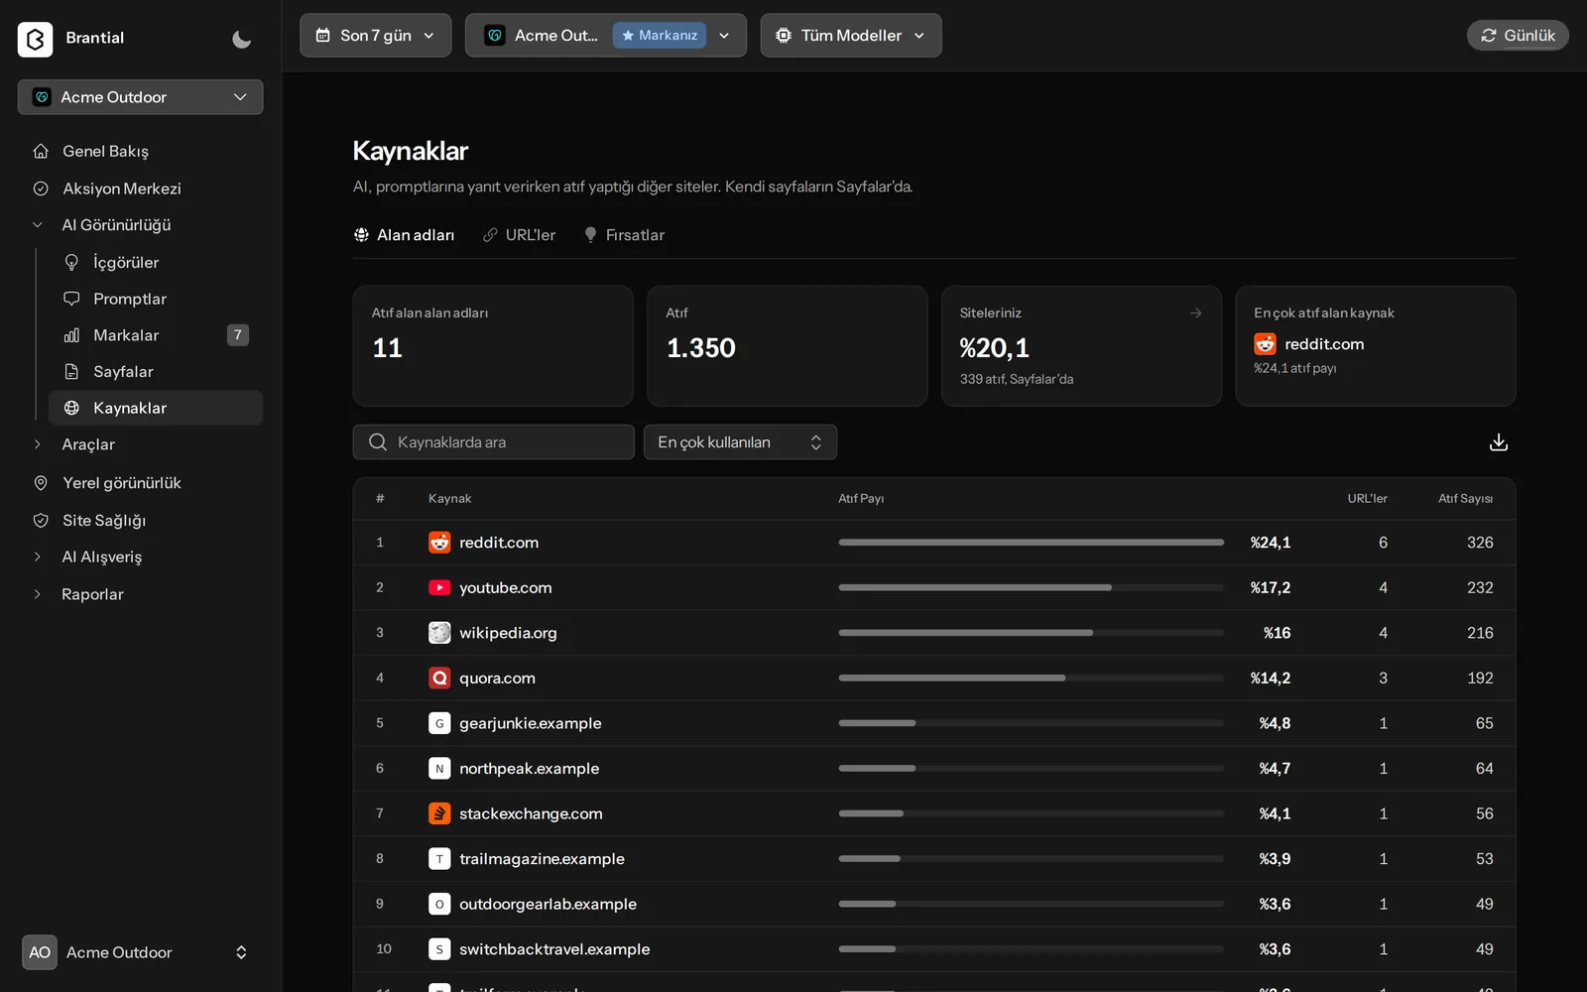
Task: Click stackexchange.com favicon icon
Action: point(439,813)
